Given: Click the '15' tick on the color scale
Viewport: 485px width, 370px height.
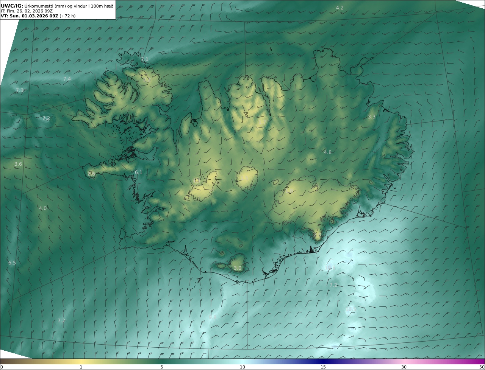Looking at the screenshot, I should point(323,367).
